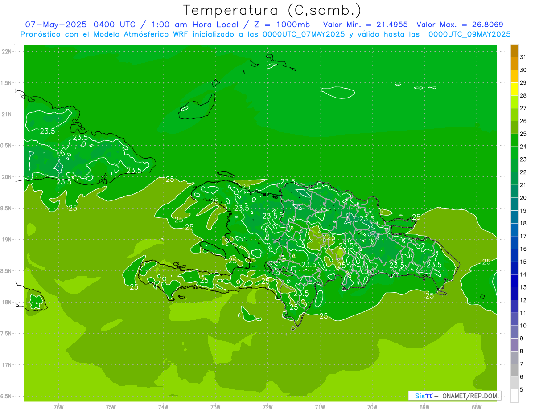Click colorbar label '22'
Viewport: 535px width, 413px height.
[x=523, y=172]
